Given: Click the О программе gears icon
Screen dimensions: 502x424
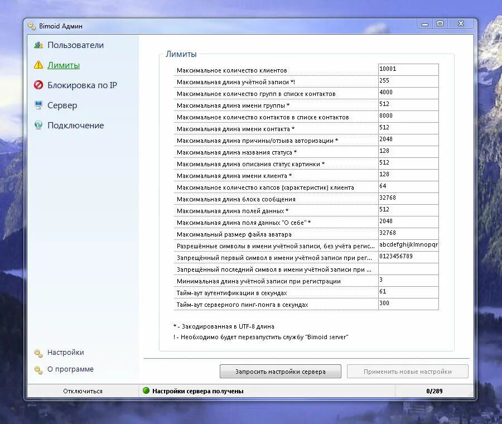Looking at the screenshot, I should coord(38,370).
